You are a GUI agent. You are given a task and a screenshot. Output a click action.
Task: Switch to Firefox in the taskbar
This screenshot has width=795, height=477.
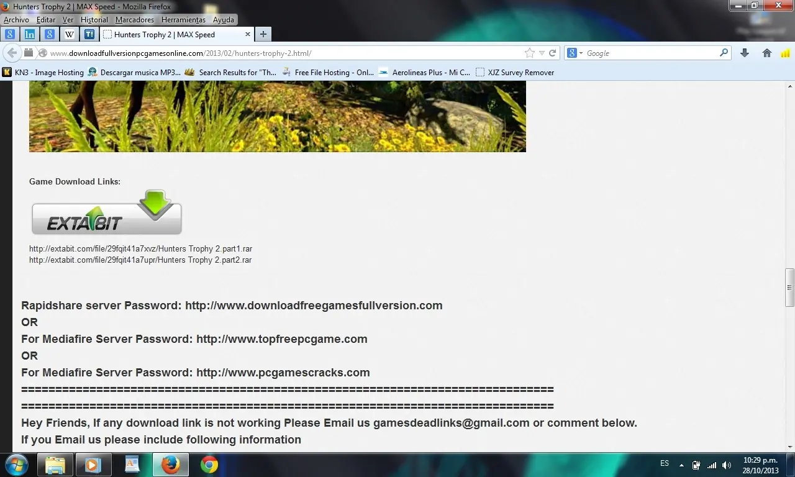(x=170, y=465)
